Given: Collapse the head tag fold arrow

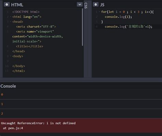Looking at the screenshot, I should click(11, 22).
